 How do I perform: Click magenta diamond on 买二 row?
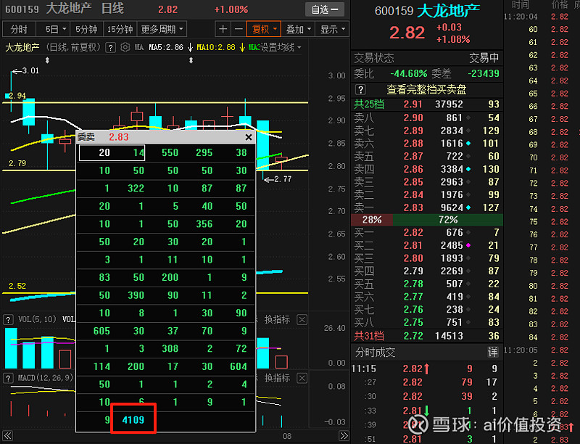[x=468, y=245]
